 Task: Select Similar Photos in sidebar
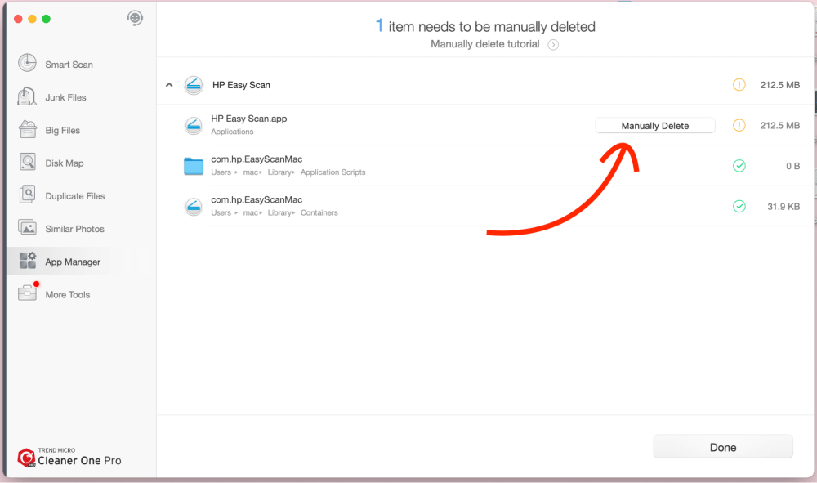(74, 229)
